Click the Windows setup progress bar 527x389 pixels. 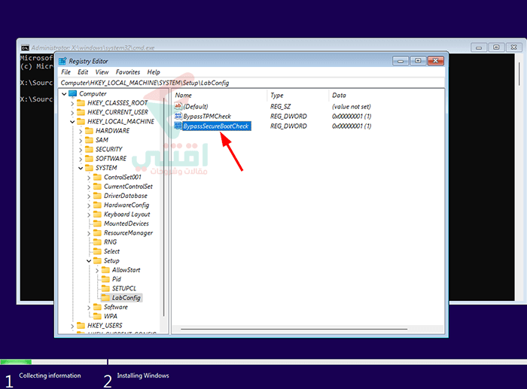263,362
